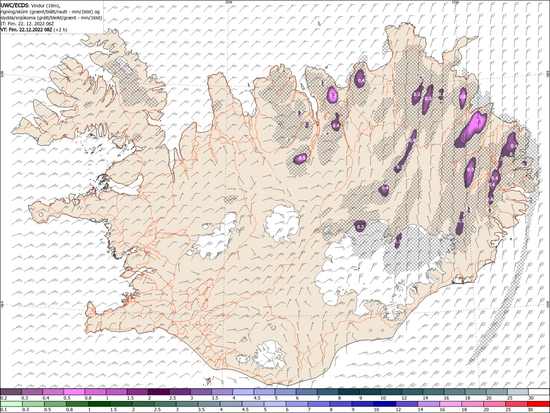Click the rain scale swatch between 7 and 8
This screenshot has height=413, width=550.
319,404
